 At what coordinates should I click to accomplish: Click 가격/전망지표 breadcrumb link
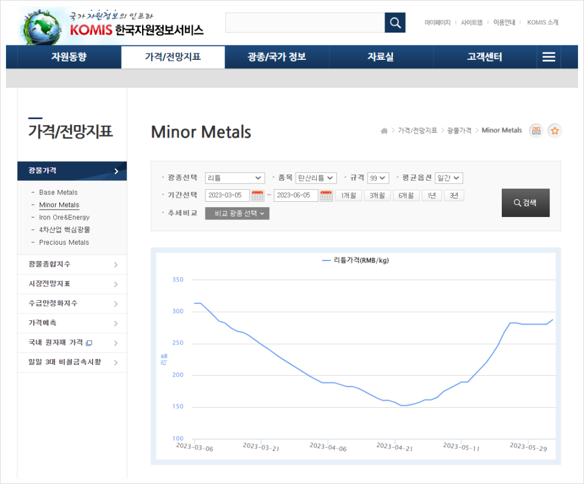pyautogui.click(x=418, y=131)
